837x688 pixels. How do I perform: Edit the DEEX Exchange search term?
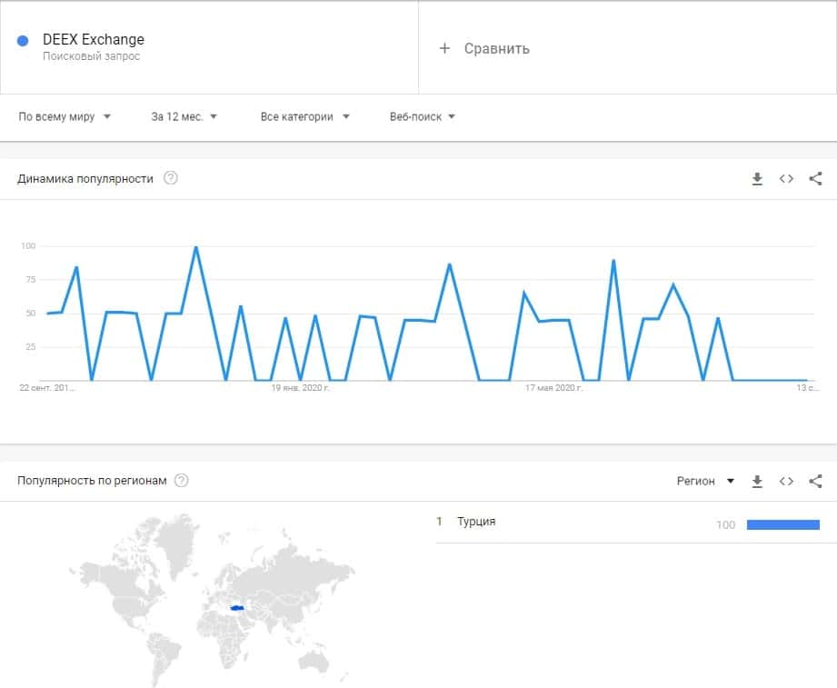coord(94,40)
